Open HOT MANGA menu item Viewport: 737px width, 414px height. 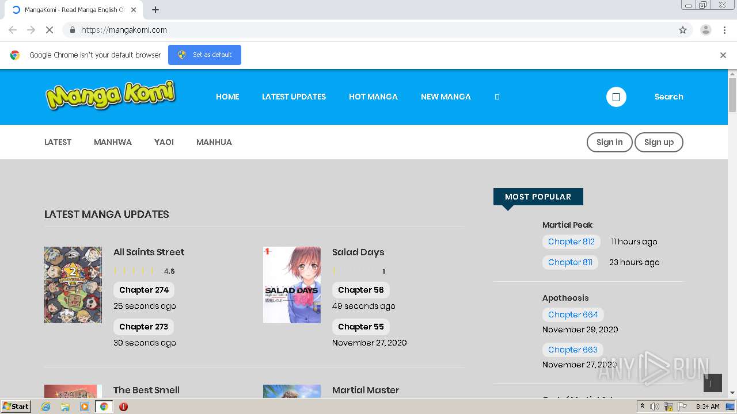[373, 97]
